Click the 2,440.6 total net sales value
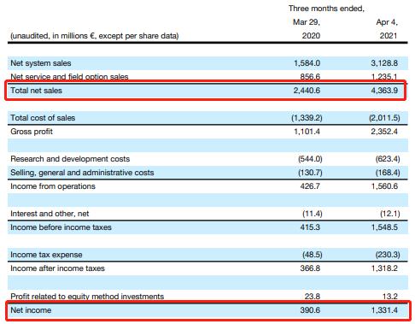The image size is (415, 324). pyautogui.click(x=307, y=91)
